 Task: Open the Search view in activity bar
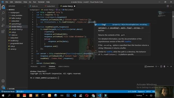coord(3,13)
